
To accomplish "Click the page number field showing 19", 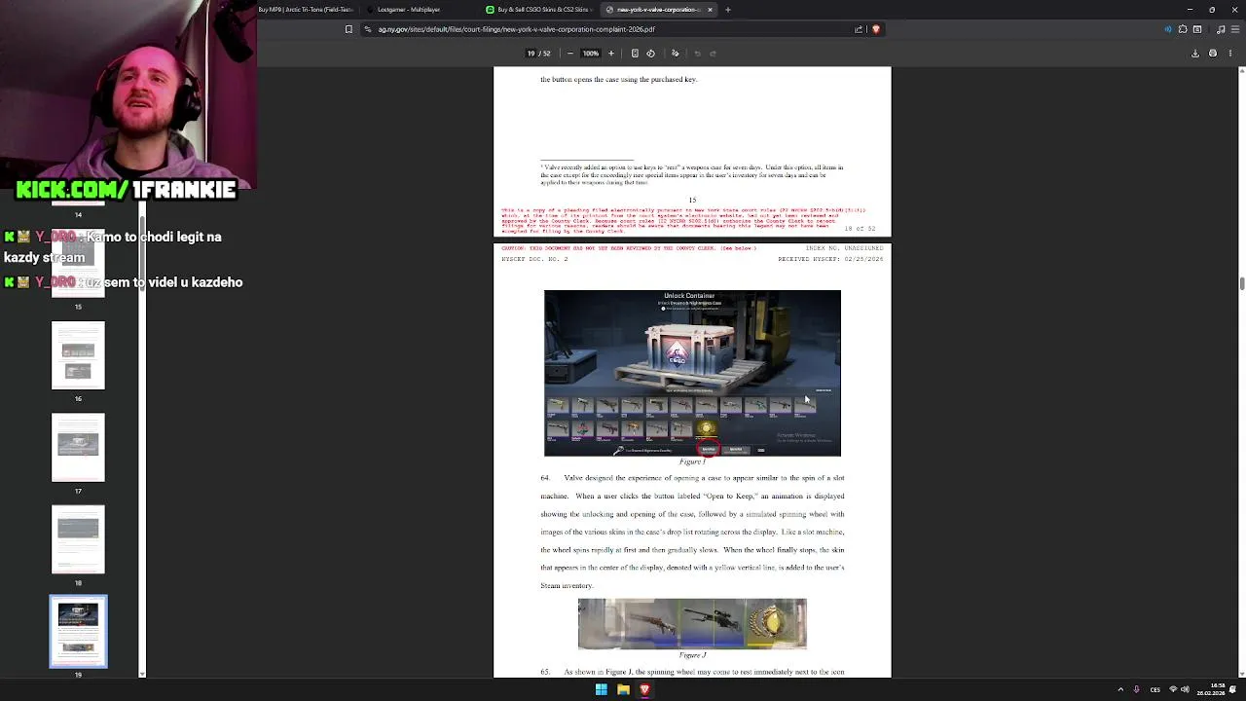I will point(531,54).
